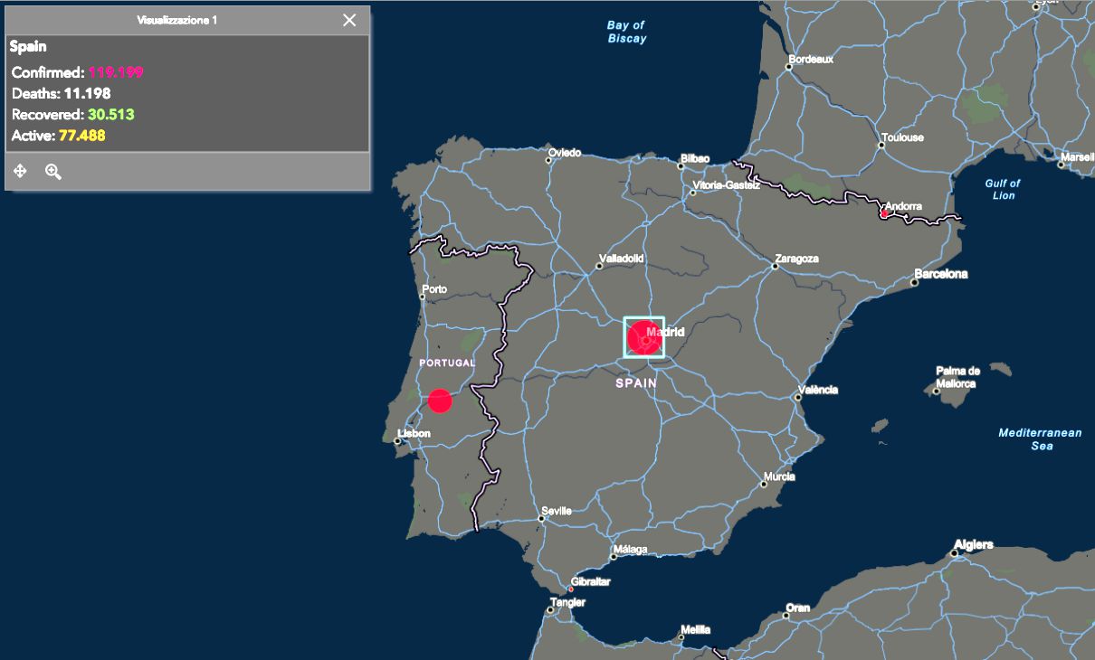Close the Visualizzazione 1 popup
The image size is (1095, 660).
(349, 20)
